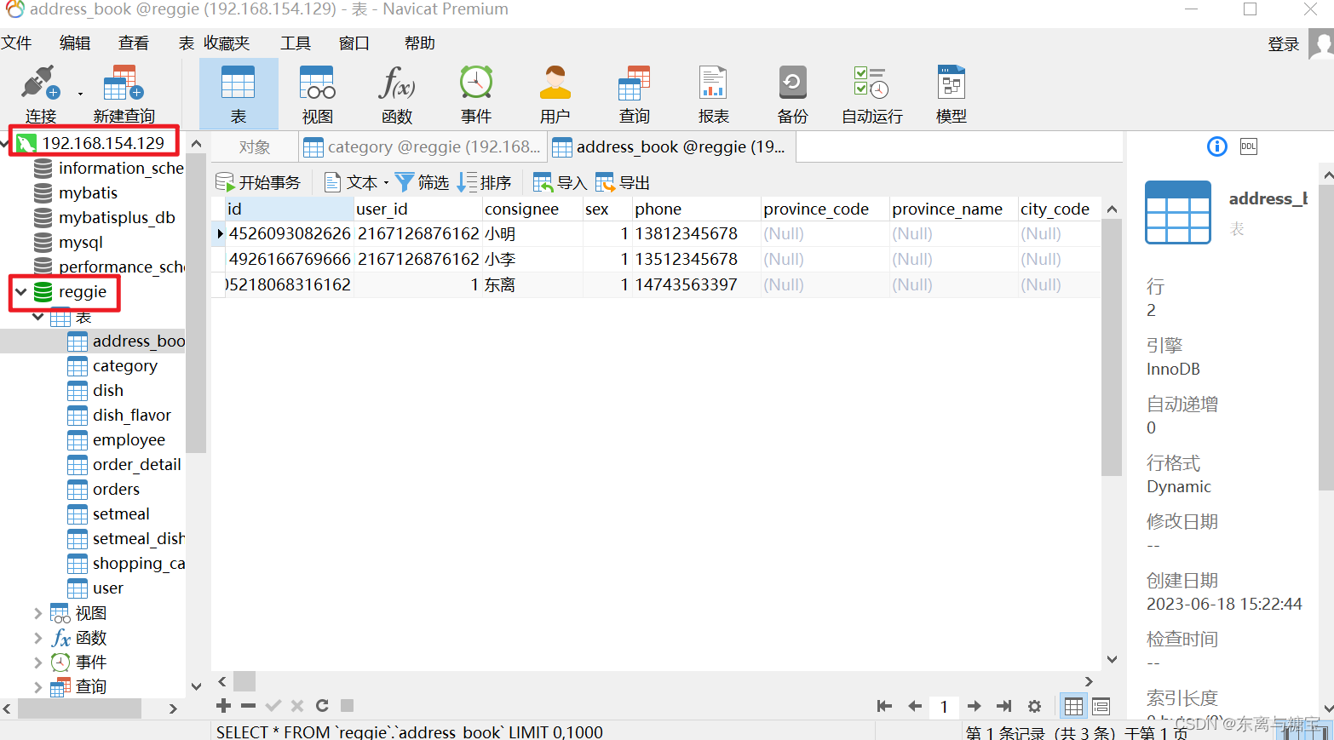
Task: Open the Backup (备份) tool
Action: (792, 95)
